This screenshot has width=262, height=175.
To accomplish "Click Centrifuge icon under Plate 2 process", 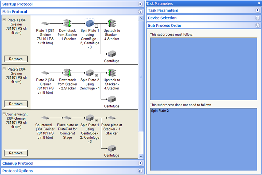I will pos(112,99).
